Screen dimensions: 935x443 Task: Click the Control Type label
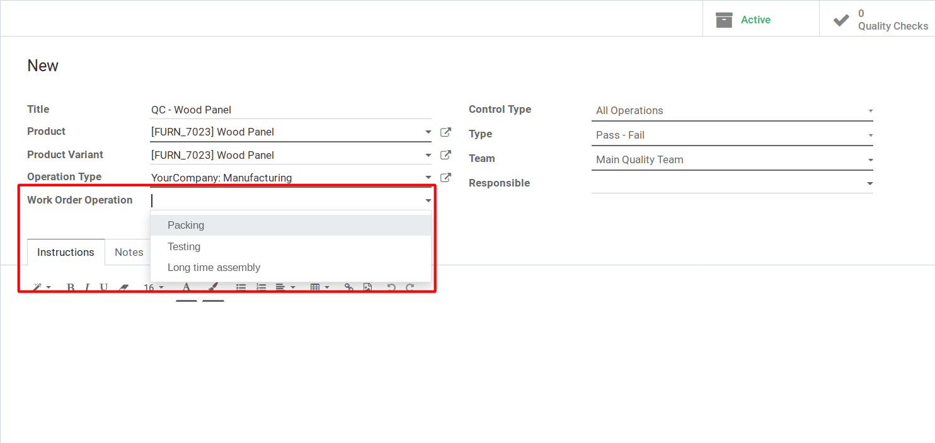coord(500,109)
